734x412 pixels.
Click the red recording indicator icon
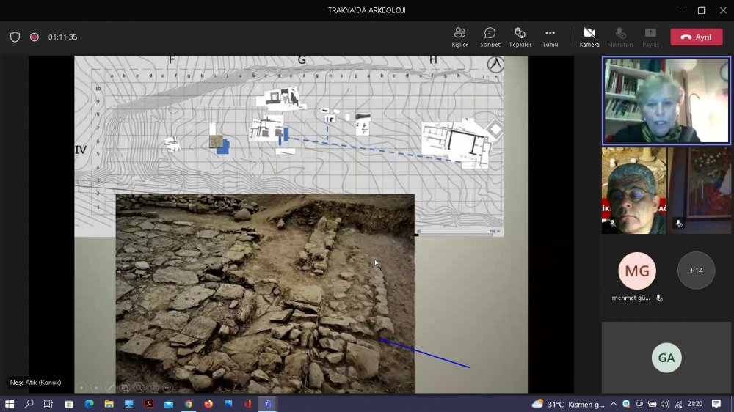coord(34,37)
